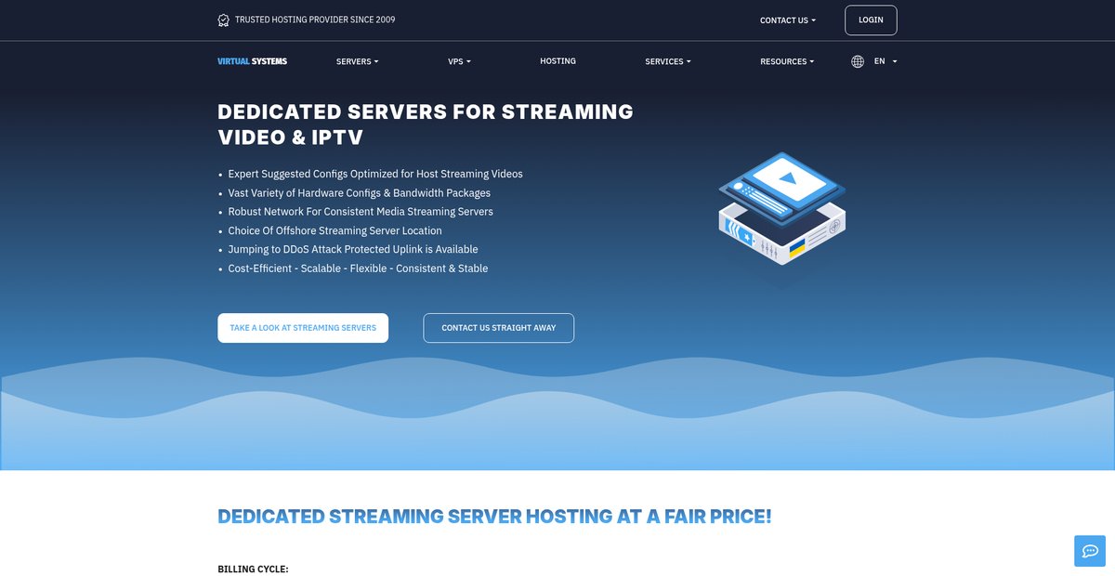
Task: Open the Servers menu dropdown
Action: point(358,61)
